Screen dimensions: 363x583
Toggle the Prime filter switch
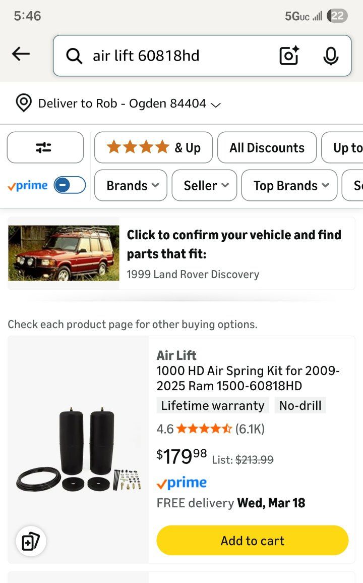click(x=70, y=185)
